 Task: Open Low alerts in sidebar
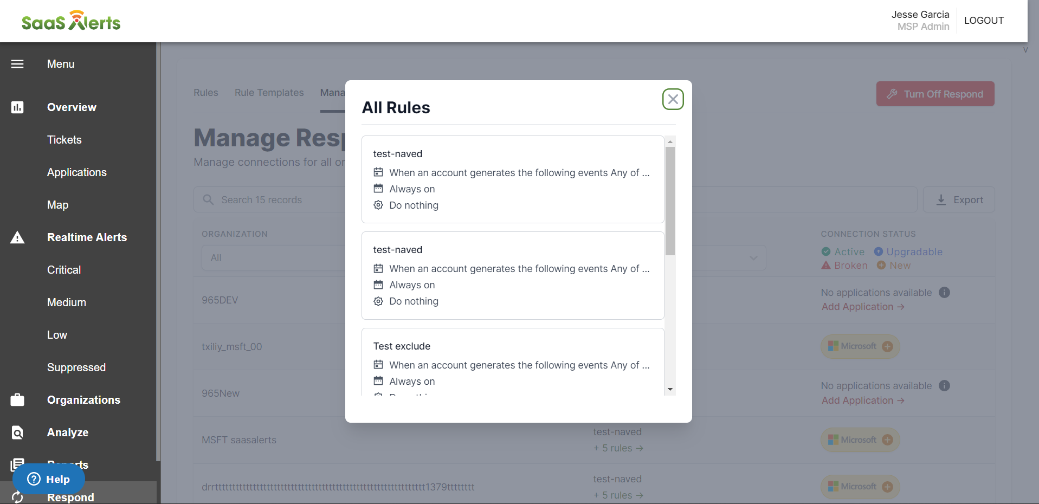(x=57, y=335)
